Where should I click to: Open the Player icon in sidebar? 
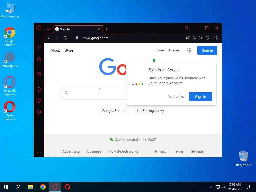[39, 74]
